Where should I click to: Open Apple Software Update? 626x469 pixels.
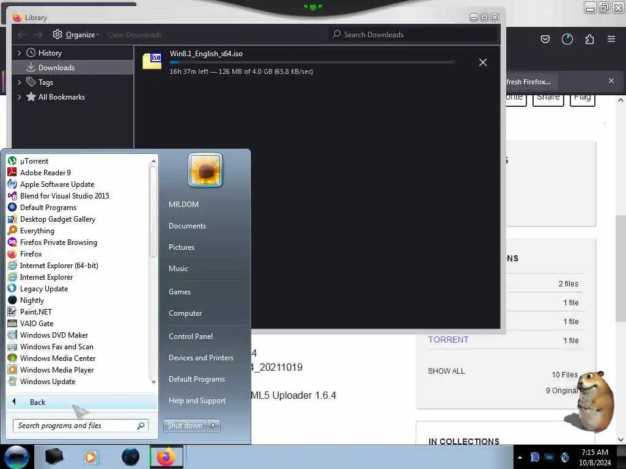click(57, 184)
